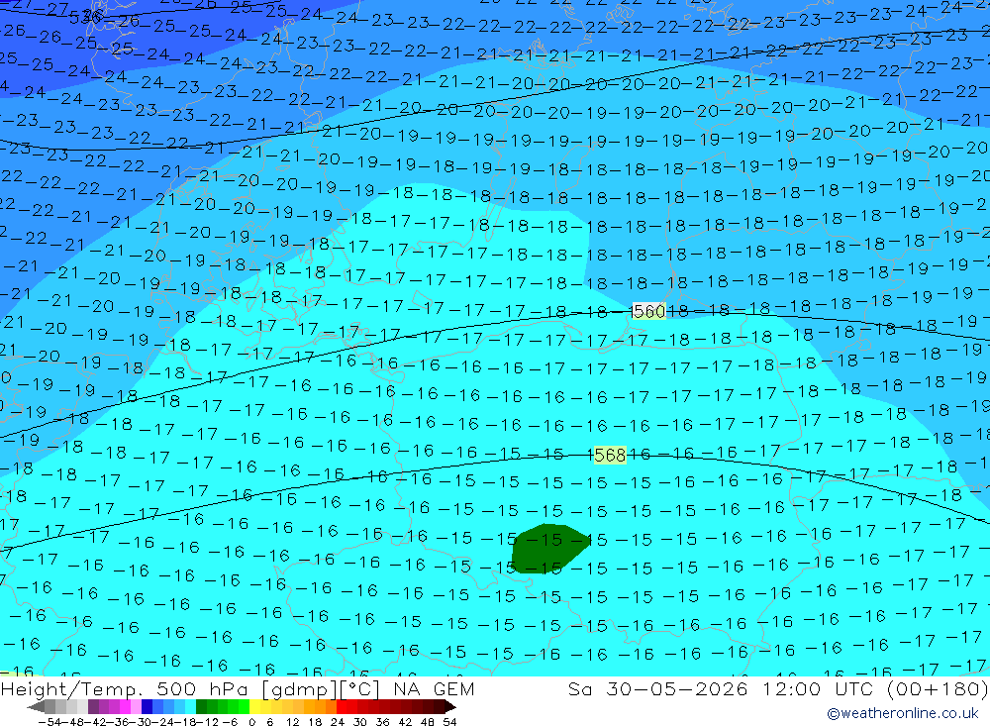This screenshot has width=990, height=726.
Task: Pick the dark purple swatch at -42 in legend
Action: click(93, 706)
